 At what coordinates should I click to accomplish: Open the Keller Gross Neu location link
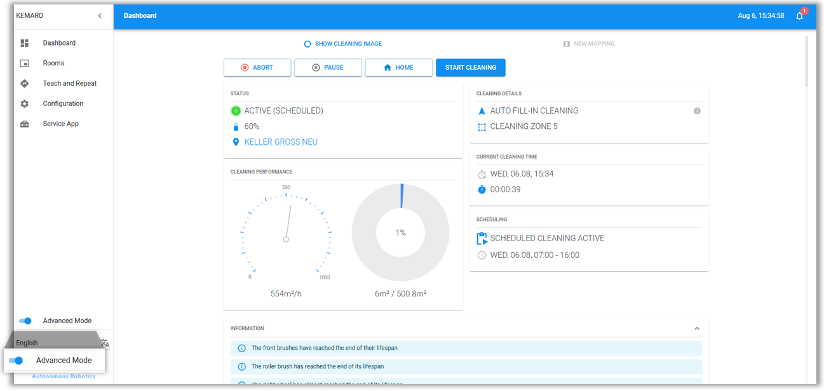[281, 142]
